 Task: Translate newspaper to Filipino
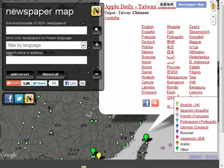[x=195, y=72]
